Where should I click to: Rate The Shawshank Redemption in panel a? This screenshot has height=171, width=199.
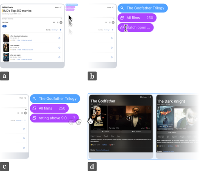click(19, 40)
